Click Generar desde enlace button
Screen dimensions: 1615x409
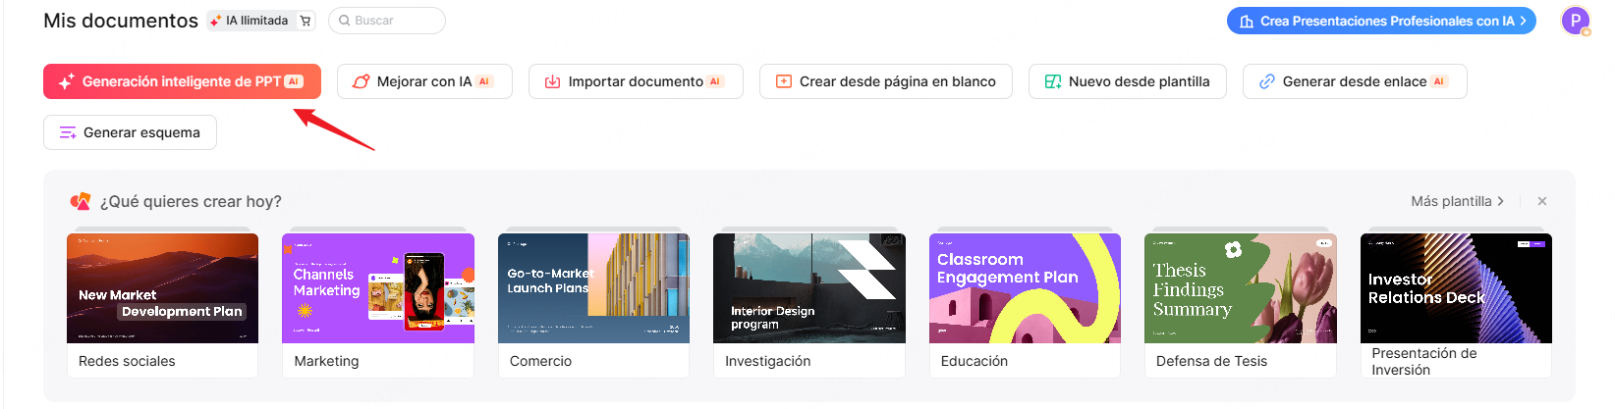[x=1355, y=81]
